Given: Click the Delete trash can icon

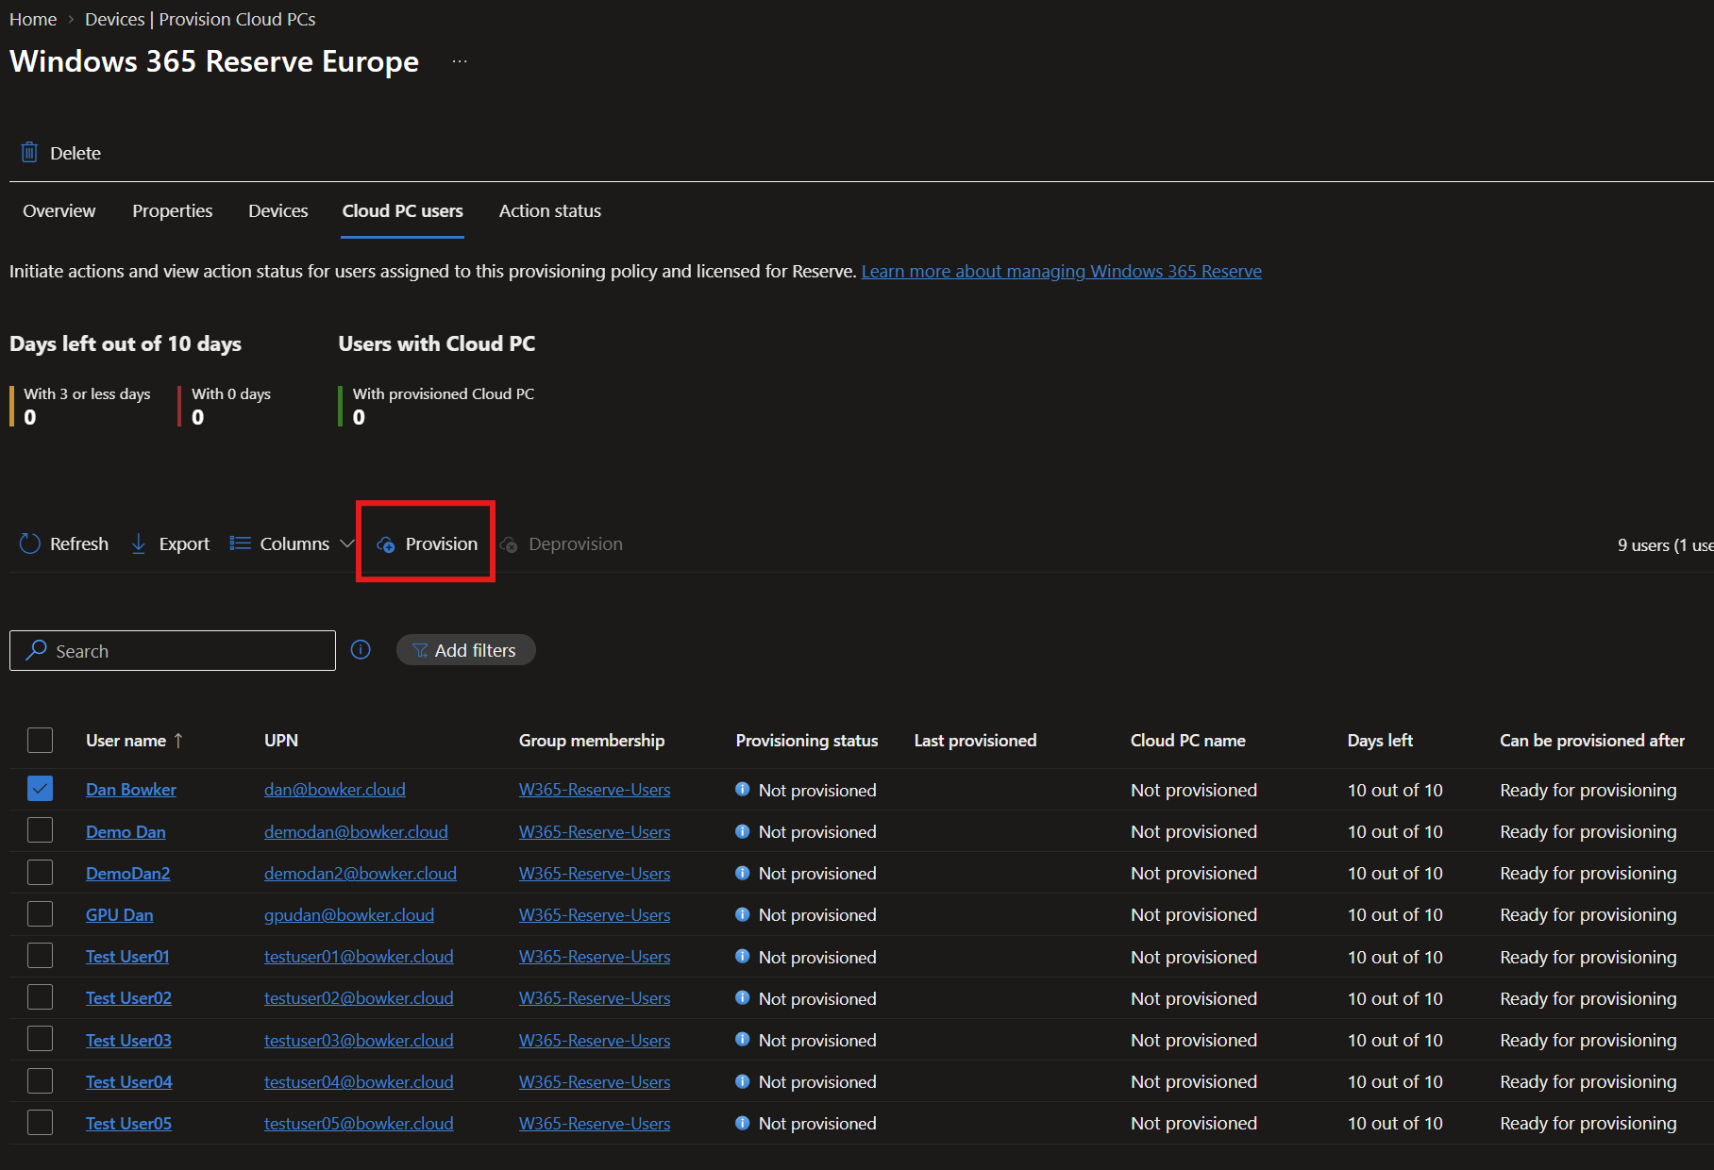Looking at the screenshot, I should pyautogui.click(x=29, y=152).
